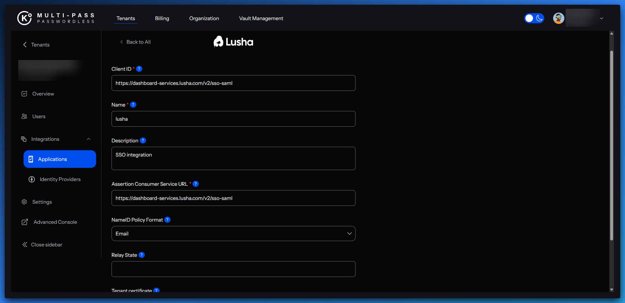Select the Applications sidebar item

60,159
